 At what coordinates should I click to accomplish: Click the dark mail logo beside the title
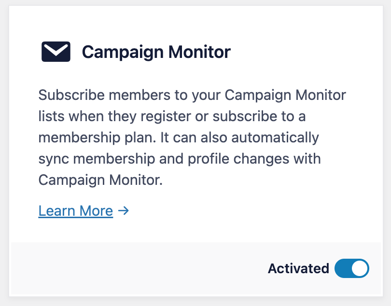coord(56,51)
